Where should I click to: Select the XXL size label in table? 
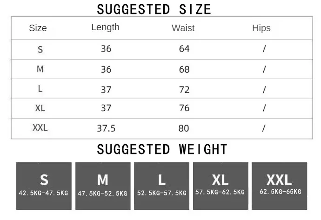tap(40, 127)
